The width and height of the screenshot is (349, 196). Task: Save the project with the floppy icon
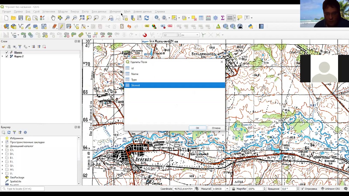[x=21, y=18]
